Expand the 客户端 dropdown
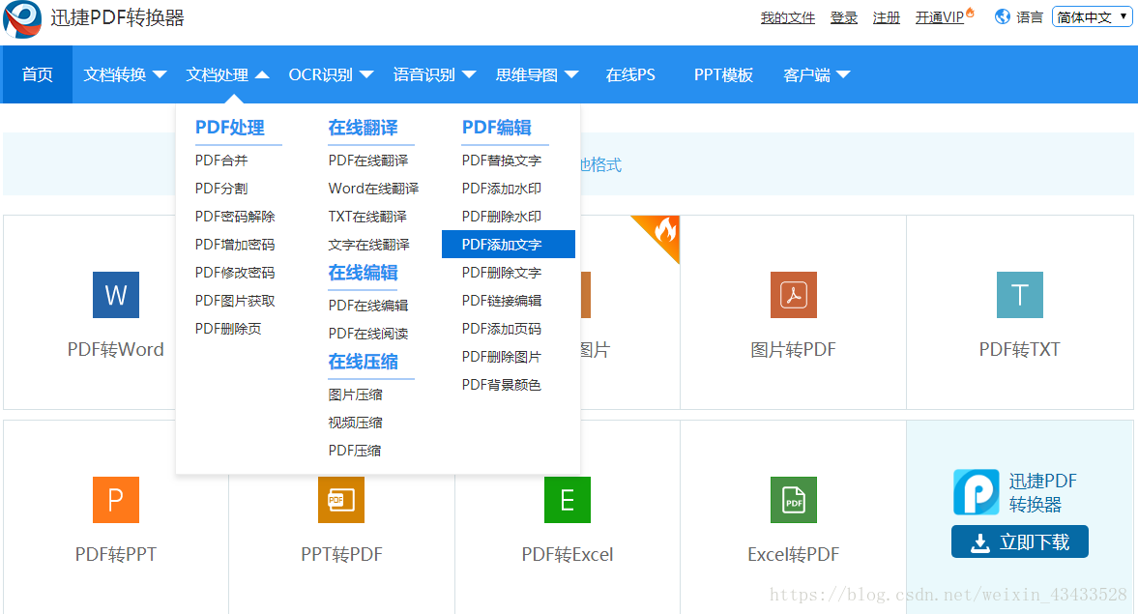 [x=816, y=74]
